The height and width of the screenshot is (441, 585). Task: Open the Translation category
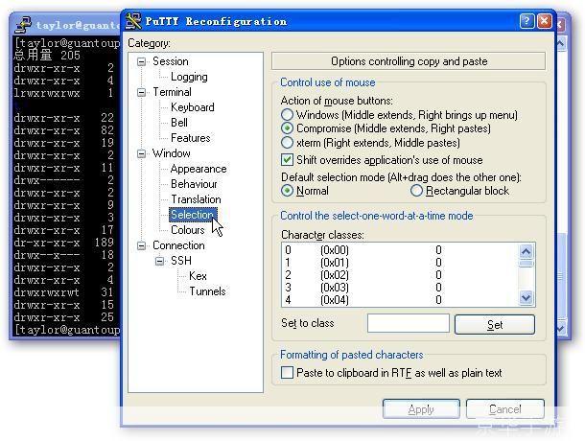tap(196, 199)
